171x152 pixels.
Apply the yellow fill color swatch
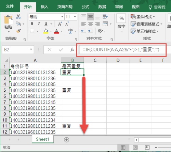46,31
